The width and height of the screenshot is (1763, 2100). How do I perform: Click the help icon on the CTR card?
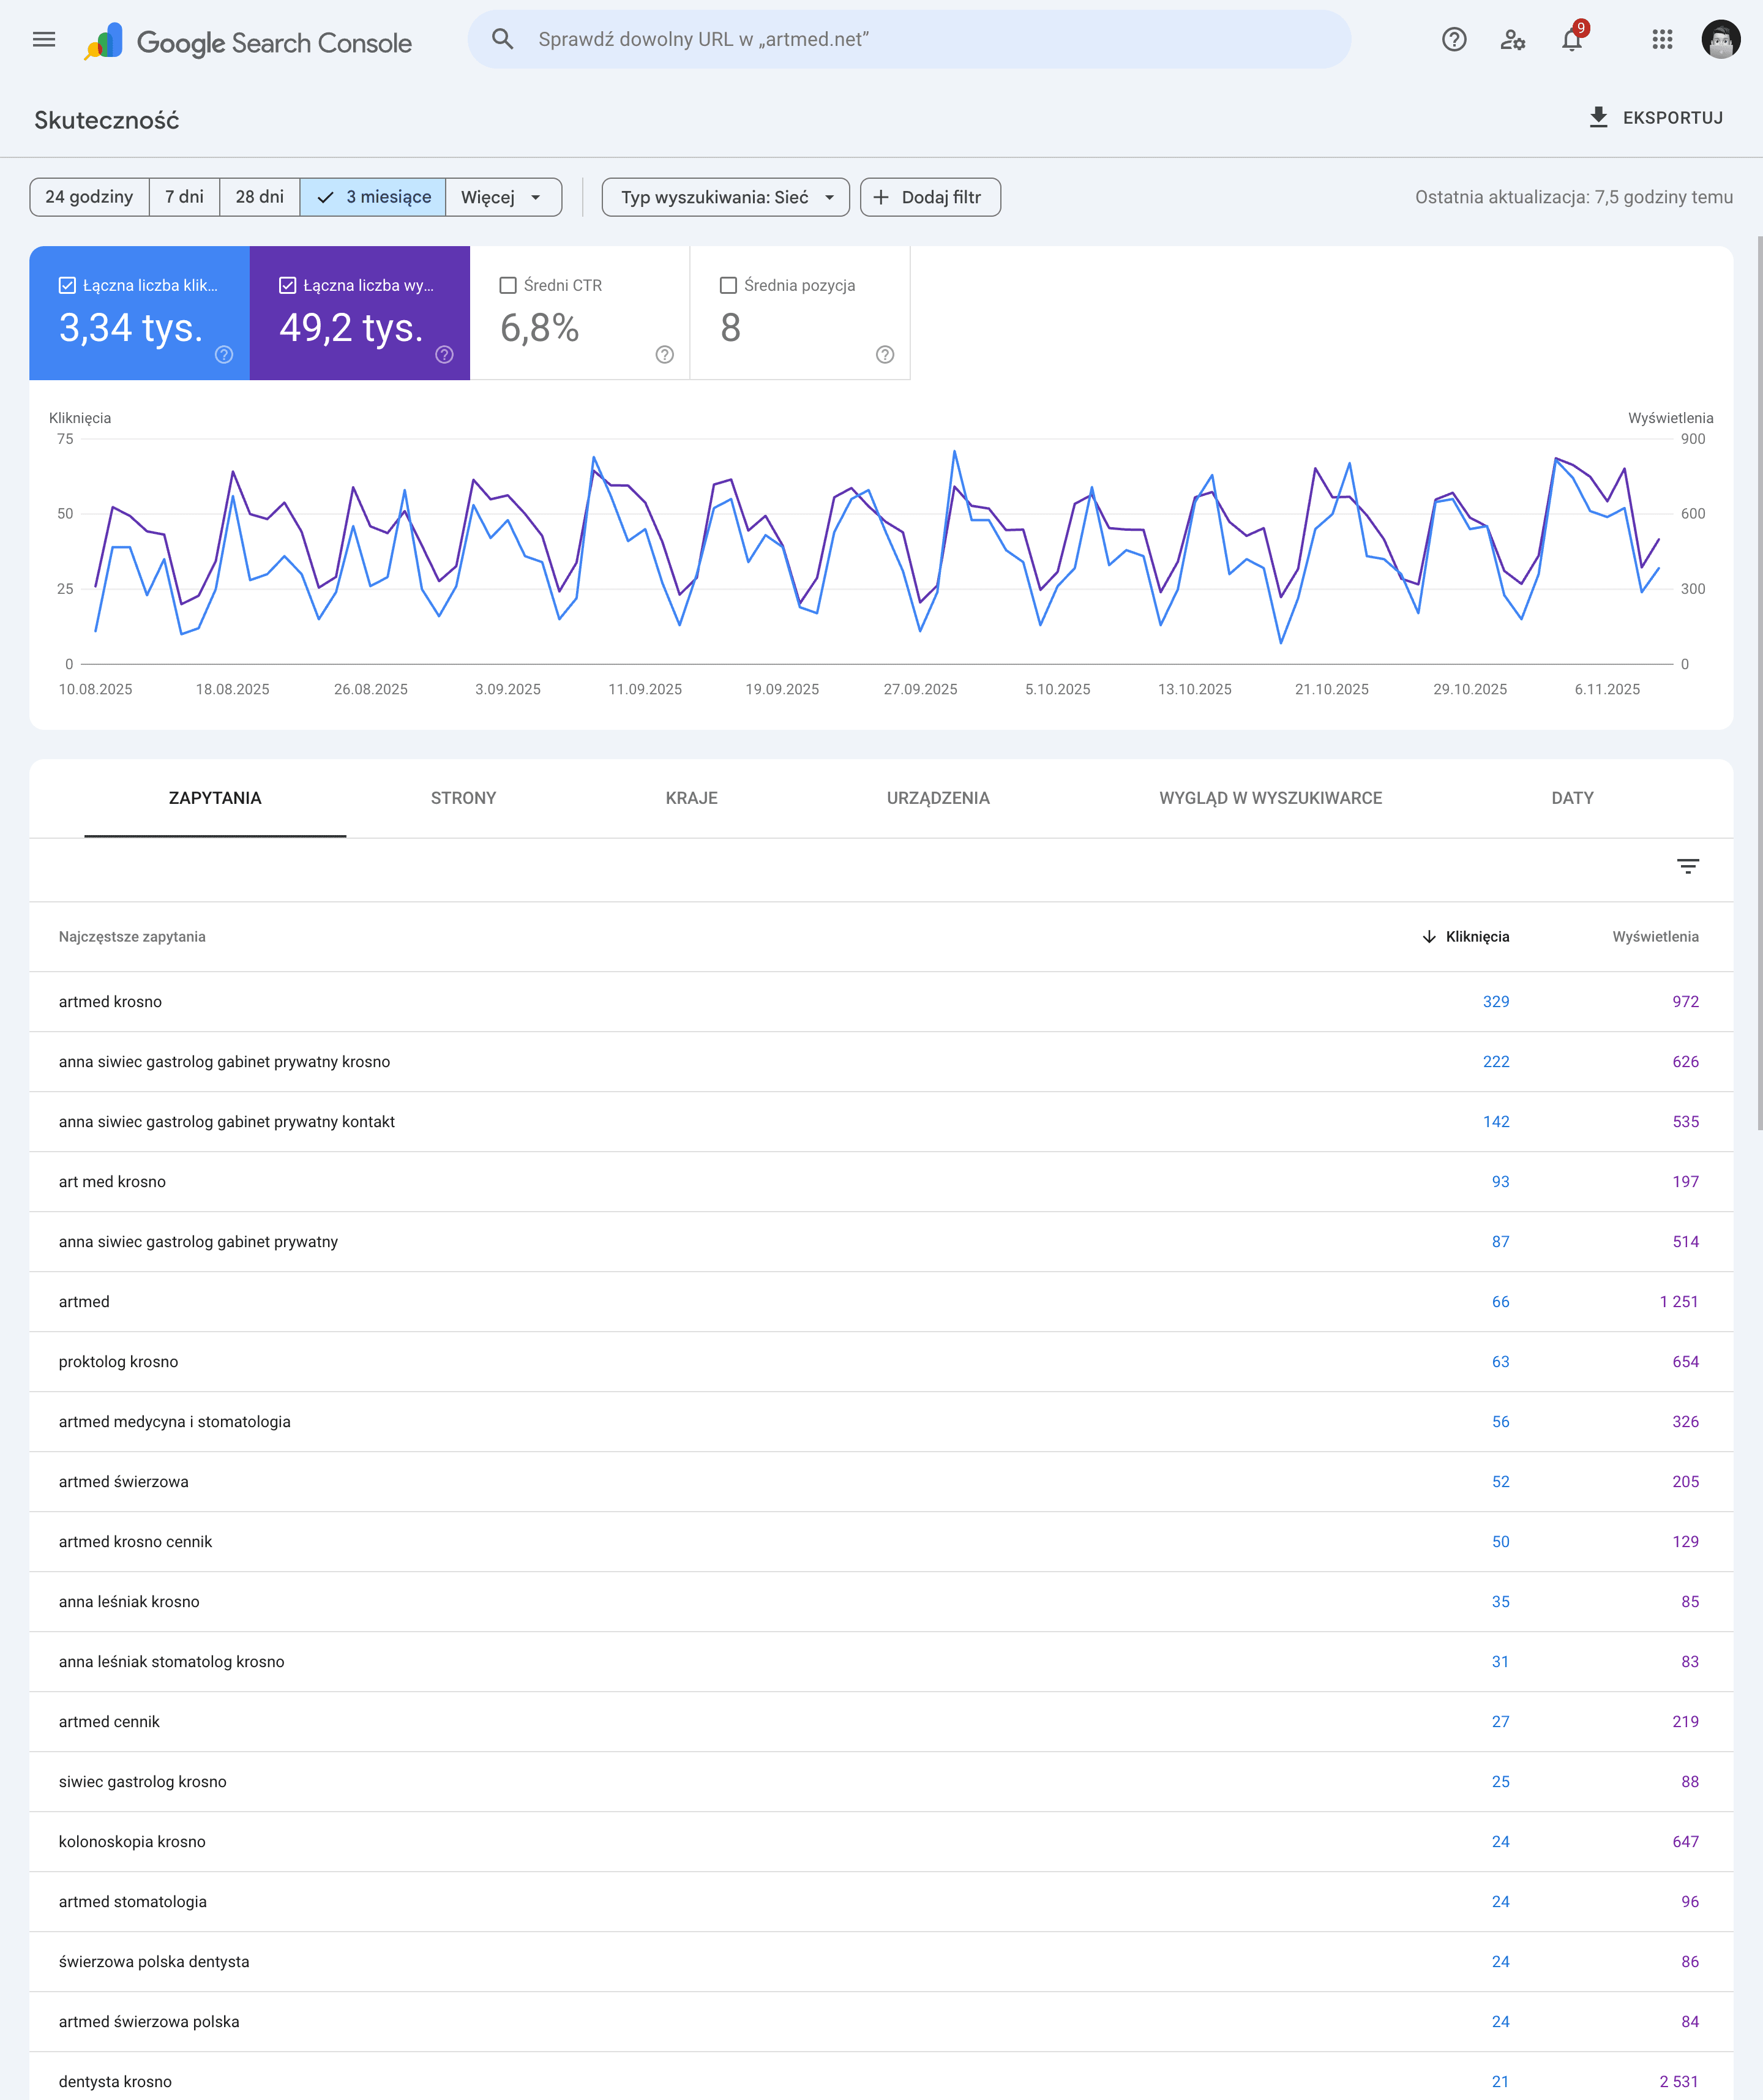(x=665, y=354)
